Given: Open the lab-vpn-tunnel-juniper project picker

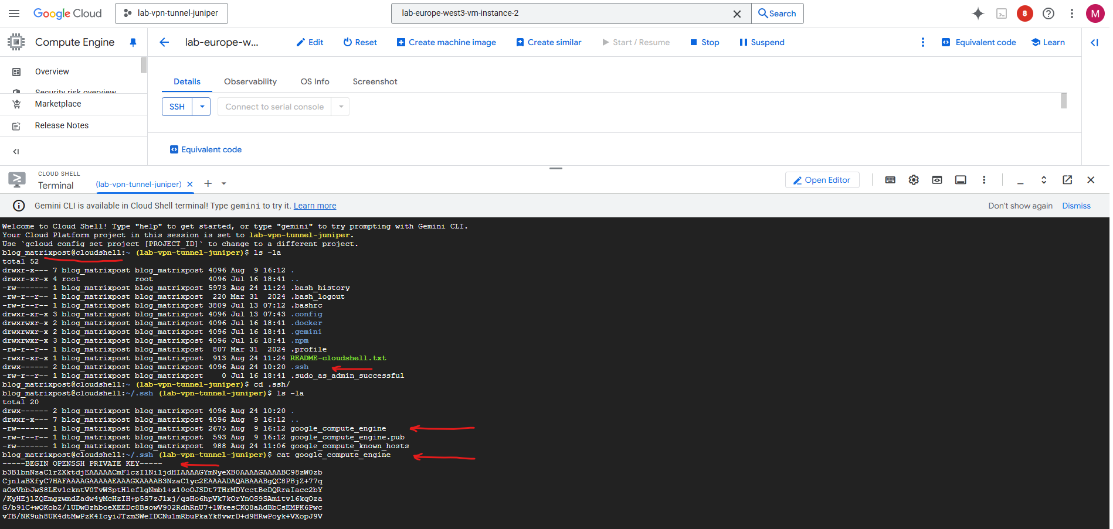Looking at the screenshot, I should (x=171, y=13).
